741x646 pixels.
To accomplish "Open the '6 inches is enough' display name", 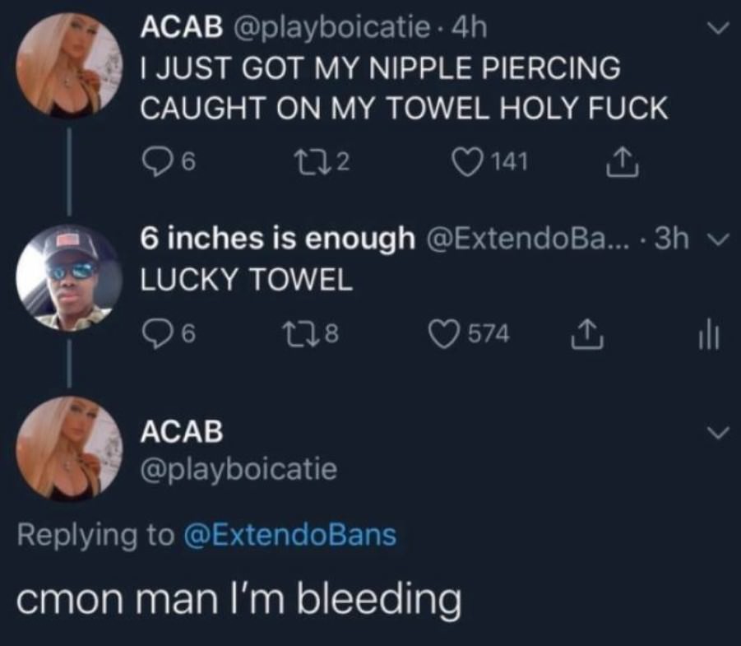I will (x=277, y=238).
